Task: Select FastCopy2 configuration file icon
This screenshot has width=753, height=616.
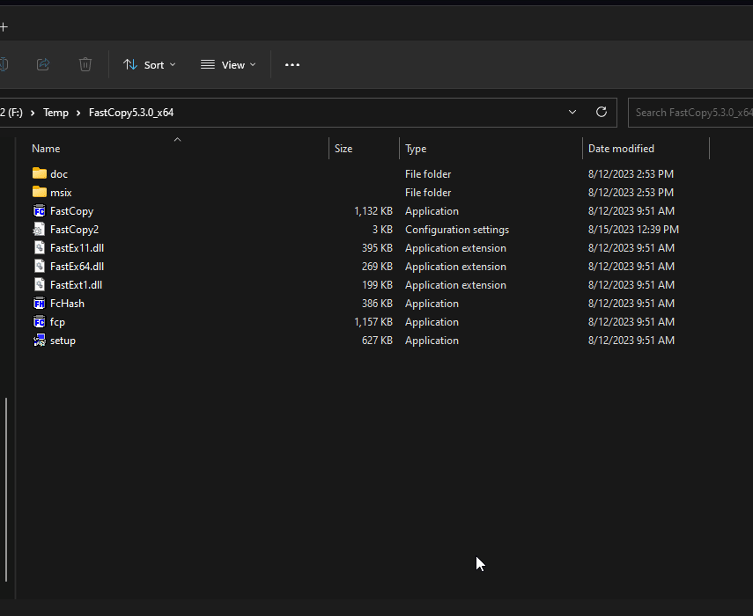Action: pyautogui.click(x=40, y=230)
